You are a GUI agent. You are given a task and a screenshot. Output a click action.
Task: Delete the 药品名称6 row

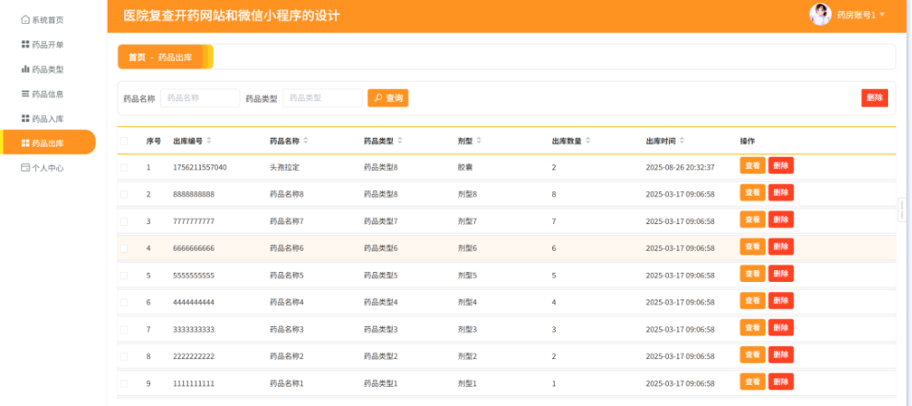[780, 246]
